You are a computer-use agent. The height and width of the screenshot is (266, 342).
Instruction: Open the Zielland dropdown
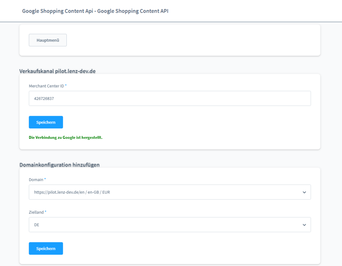pos(170,225)
